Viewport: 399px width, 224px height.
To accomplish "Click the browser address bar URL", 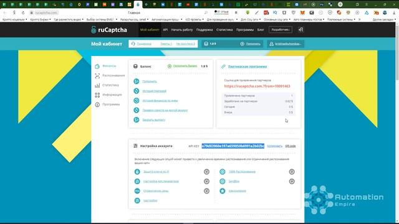I will click(x=46, y=12).
